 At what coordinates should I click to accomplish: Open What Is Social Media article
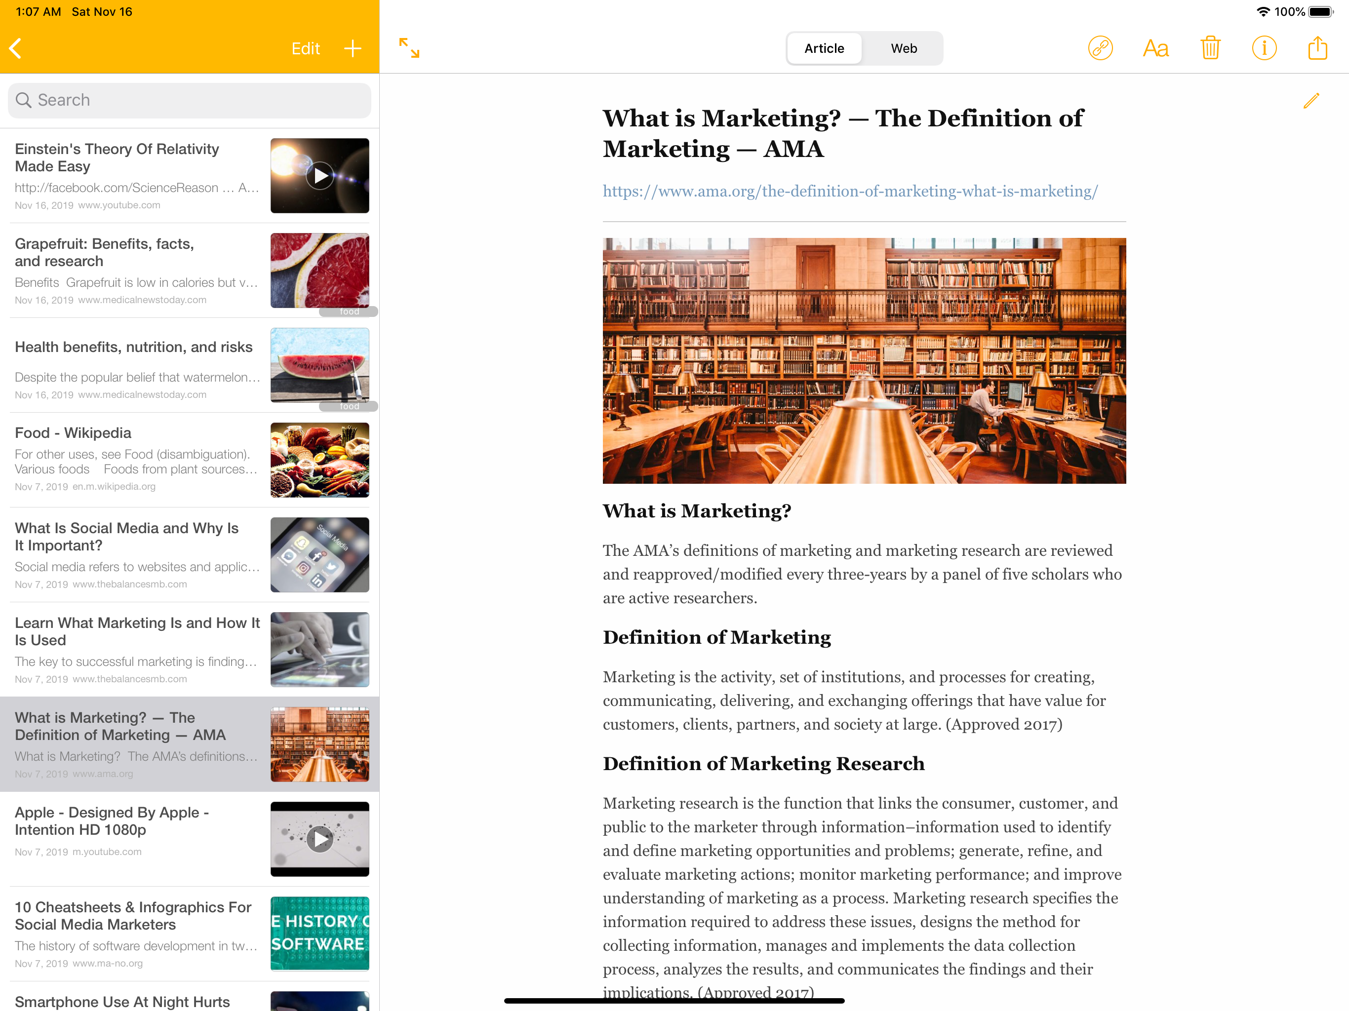pos(189,555)
